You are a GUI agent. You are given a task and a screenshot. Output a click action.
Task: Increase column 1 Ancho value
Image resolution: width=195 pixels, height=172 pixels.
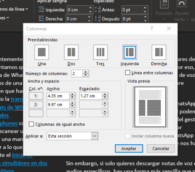point(72,94)
